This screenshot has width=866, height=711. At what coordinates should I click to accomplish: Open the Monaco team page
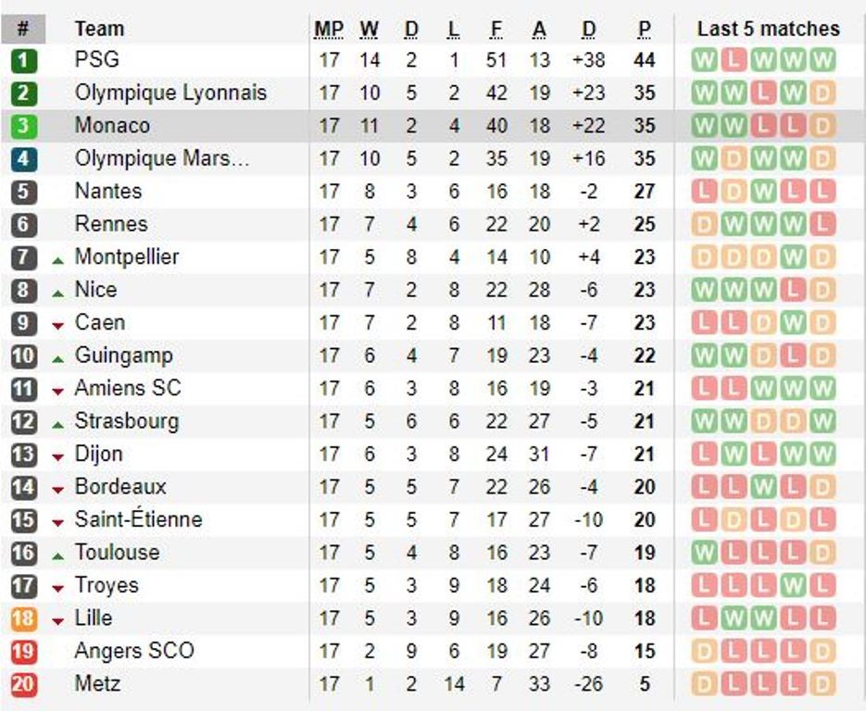[x=112, y=126]
